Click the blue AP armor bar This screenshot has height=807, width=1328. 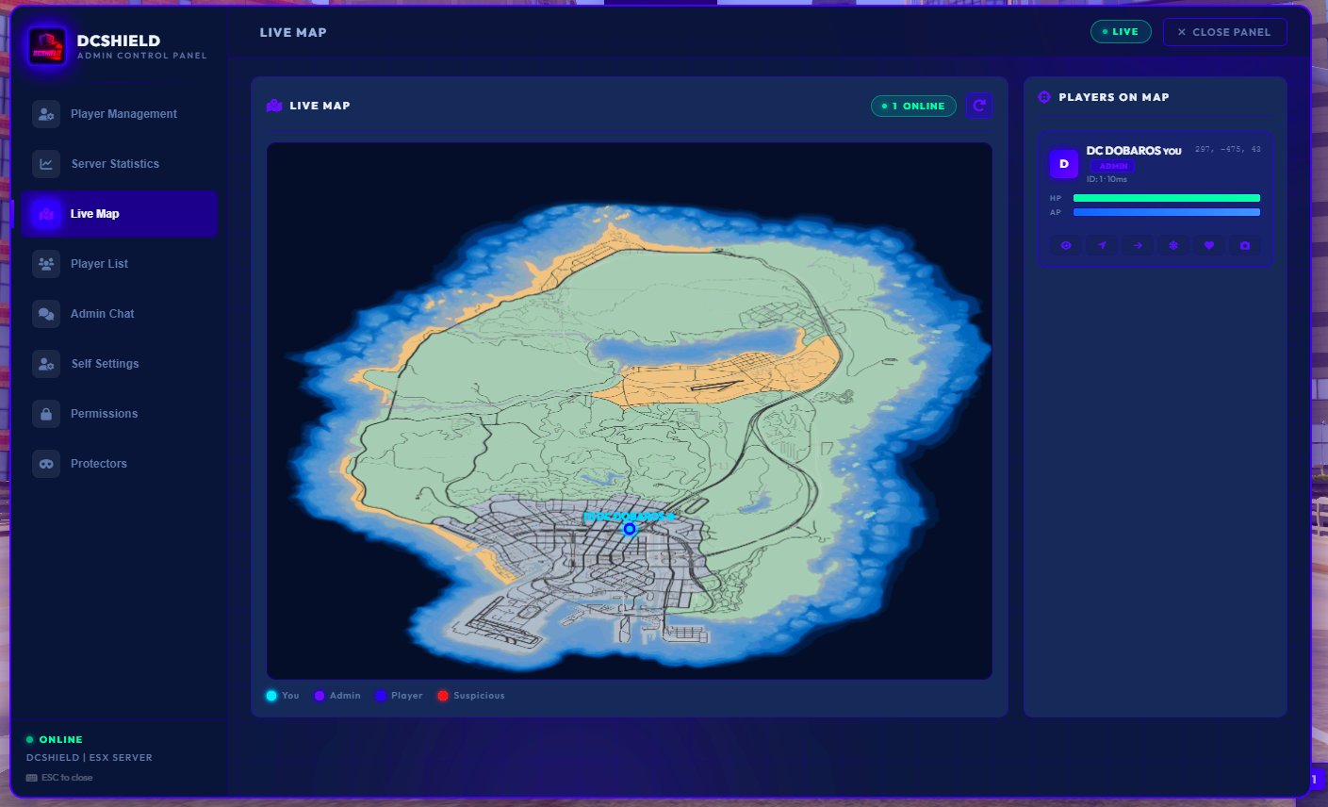(x=1167, y=212)
